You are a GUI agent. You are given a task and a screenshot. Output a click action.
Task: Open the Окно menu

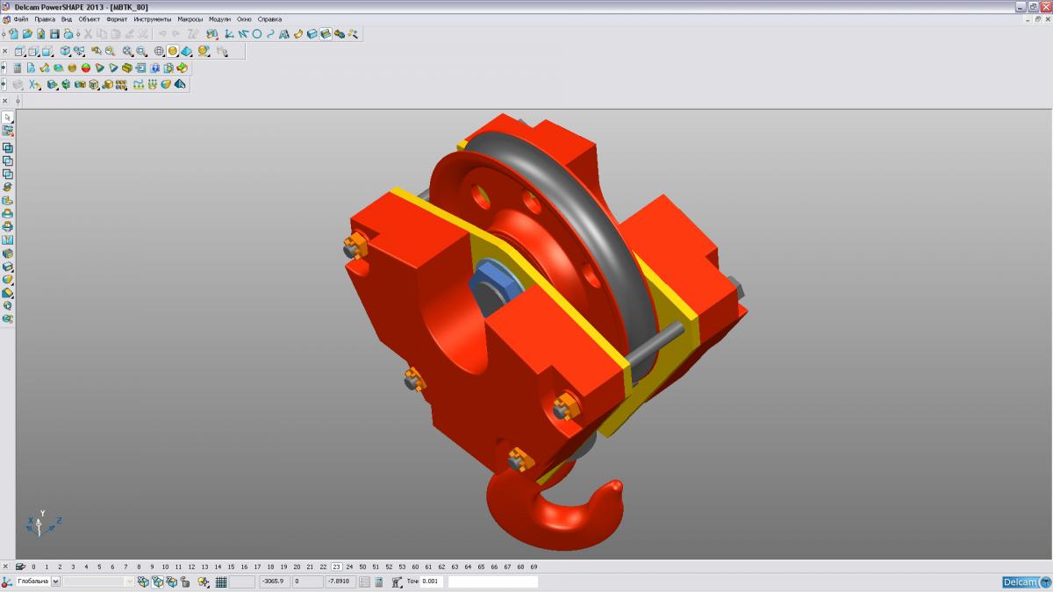[x=244, y=18]
